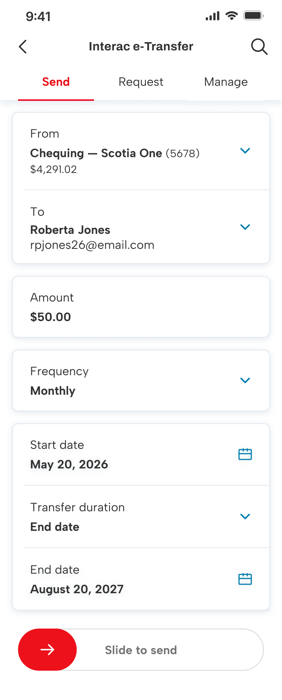This screenshot has height=700, width=282.
Task: Expand the Transfer duration dropdown chevron
Action: click(245, 517)
